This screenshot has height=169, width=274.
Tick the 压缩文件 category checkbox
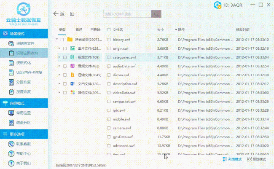65,75
